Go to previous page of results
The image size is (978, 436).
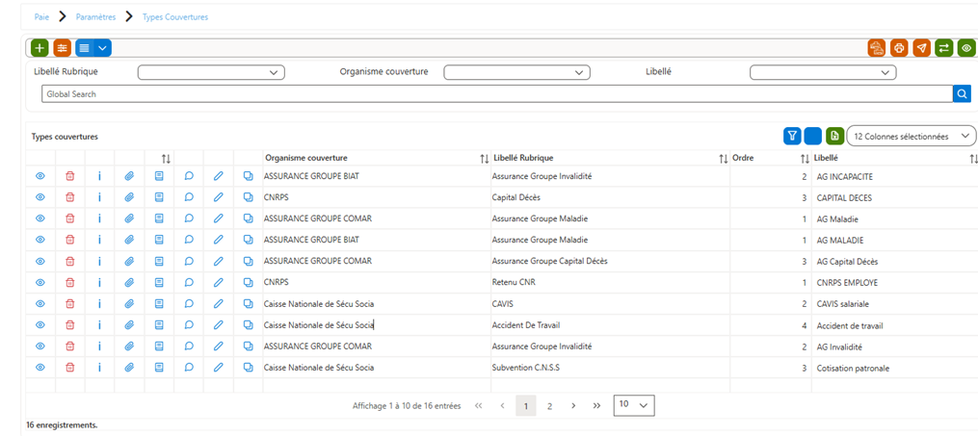[502, 405]
